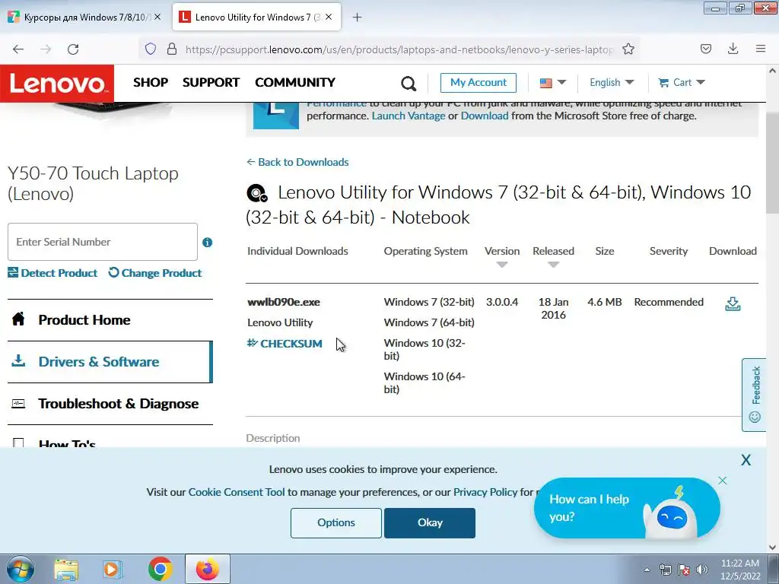Click the site search magnifier icon
Image resolution: width=779 pixels, height=584 pixels.
click(x=409, y=84)
